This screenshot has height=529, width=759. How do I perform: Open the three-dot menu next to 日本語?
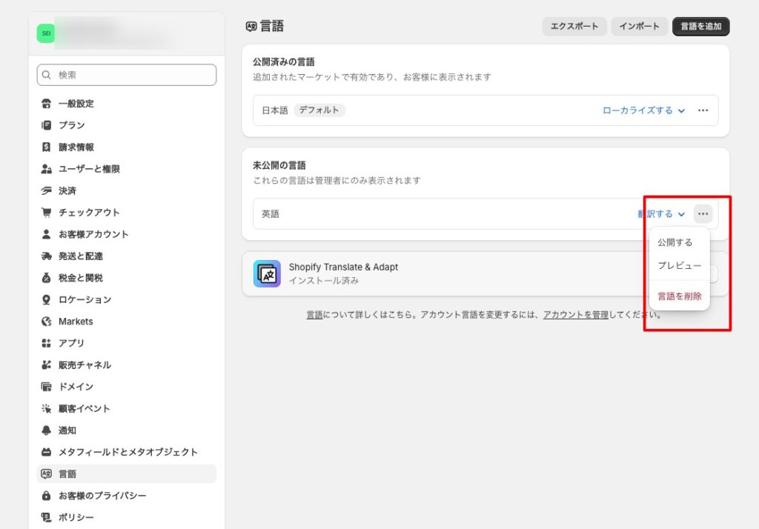[x=702, y=110]
